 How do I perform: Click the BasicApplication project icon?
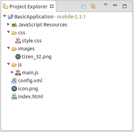pyautogui.click(x=10, y=16)
